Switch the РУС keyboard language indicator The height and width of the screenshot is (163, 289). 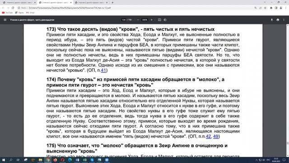point(268,160)
